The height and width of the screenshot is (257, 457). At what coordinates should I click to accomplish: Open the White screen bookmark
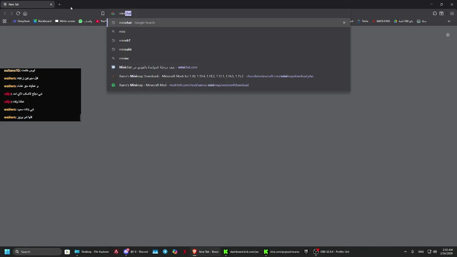pyautogui.click(x=65, y=21)
